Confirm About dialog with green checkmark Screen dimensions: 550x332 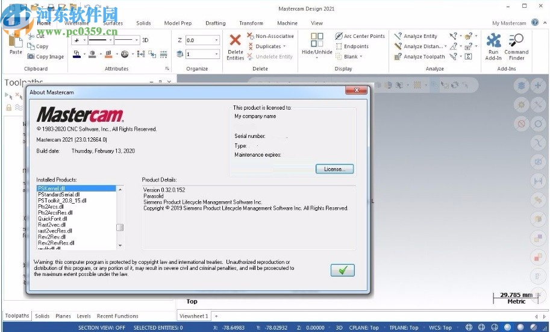tap(342, 270)
